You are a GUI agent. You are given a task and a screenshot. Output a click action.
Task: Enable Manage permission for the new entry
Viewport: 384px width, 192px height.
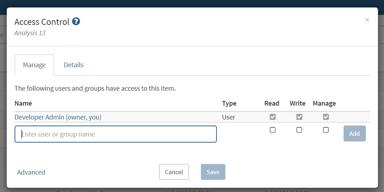click(326, 130)
